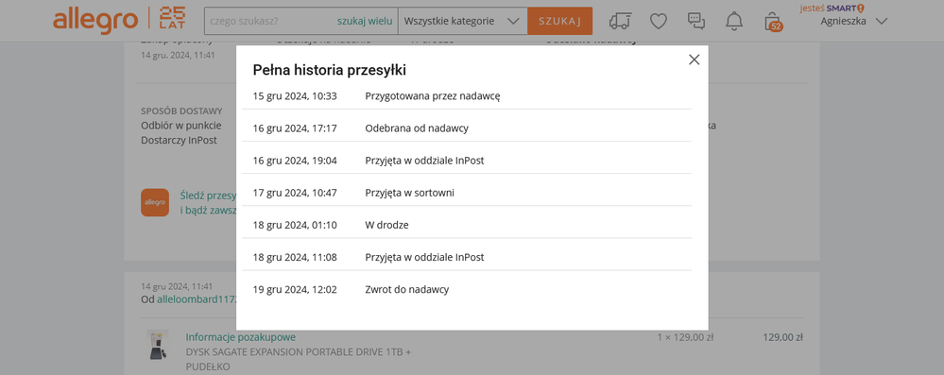Image resolution: width=944 pixels, height=375 pixels.
Task: Select 'Przyjęta w oddziale InPost' on 16 gru
Action: coord(424,161)
